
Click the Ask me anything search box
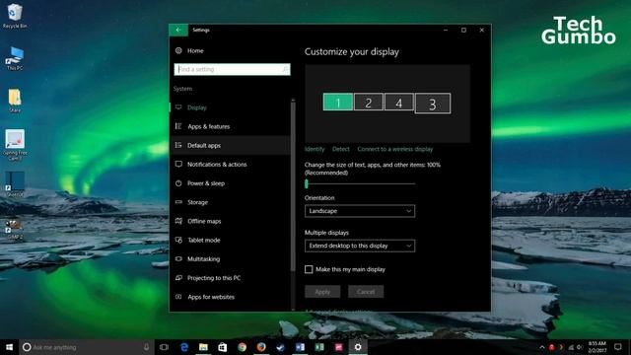click(x=87, y=347)
